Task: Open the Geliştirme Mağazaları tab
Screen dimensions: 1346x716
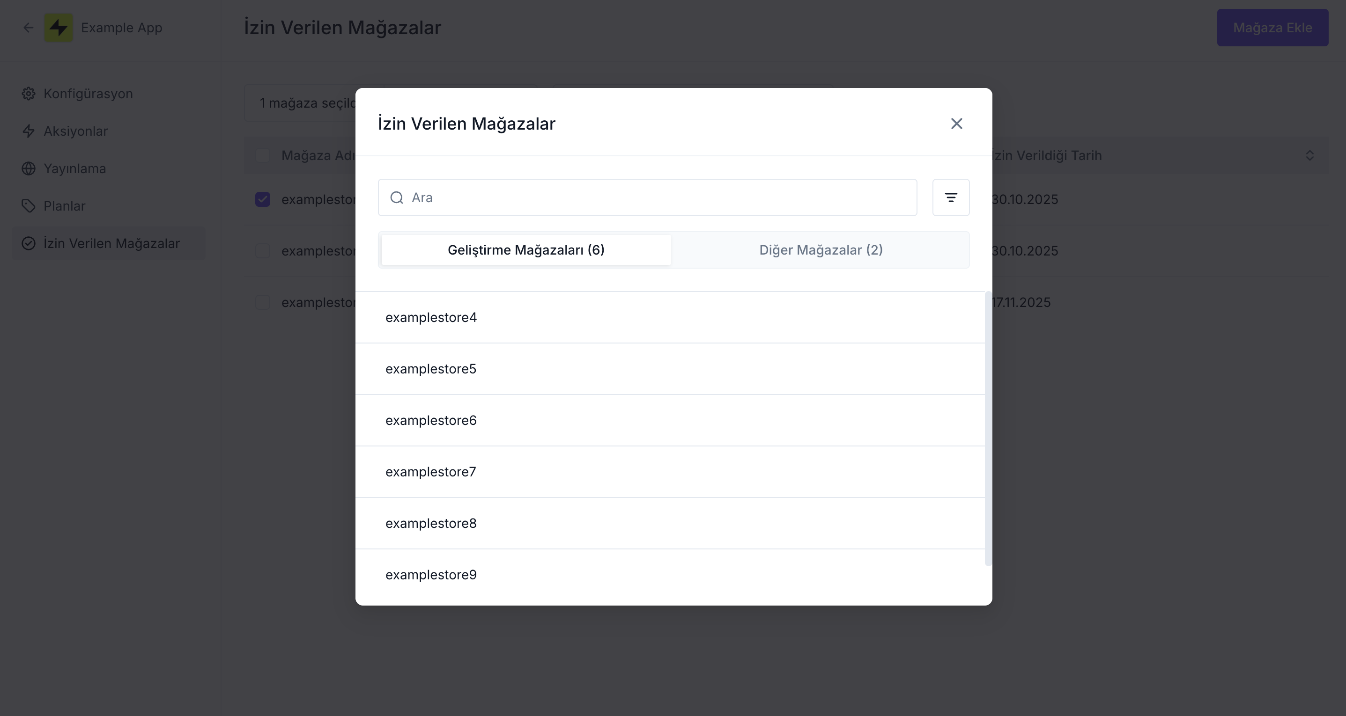Action: [525, 249]
